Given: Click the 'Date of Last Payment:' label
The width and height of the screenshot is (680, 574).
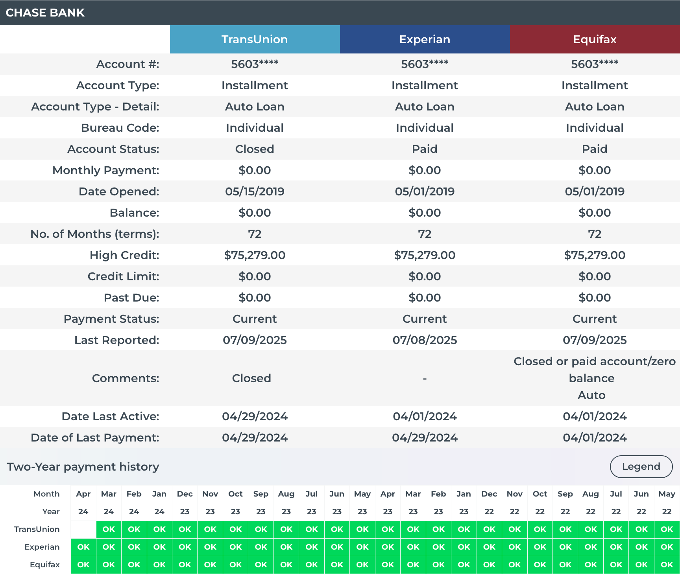Looking at the screenshot, I should (x=95, y=438).
